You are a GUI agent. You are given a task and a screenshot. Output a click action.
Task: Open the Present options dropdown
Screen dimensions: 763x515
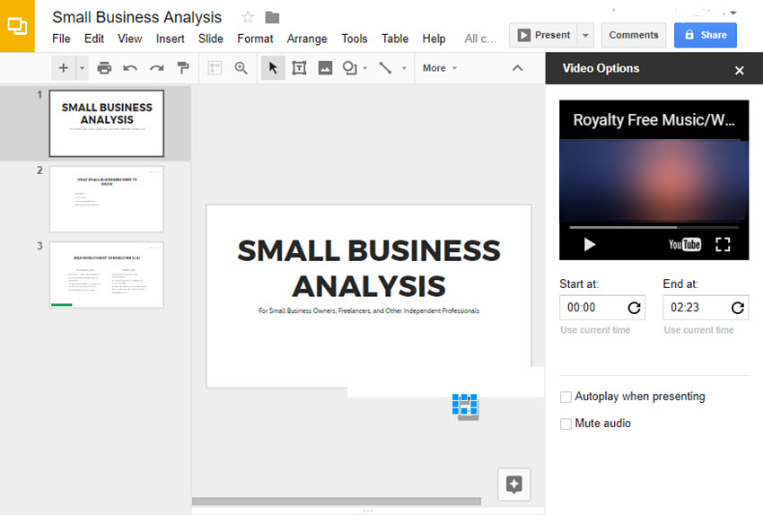[585, 35]
